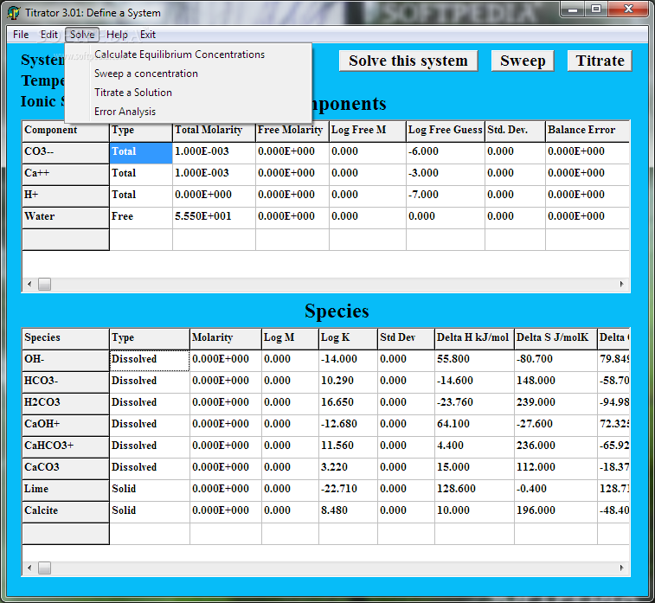Minimize the Titrator window

click(573, 10)
